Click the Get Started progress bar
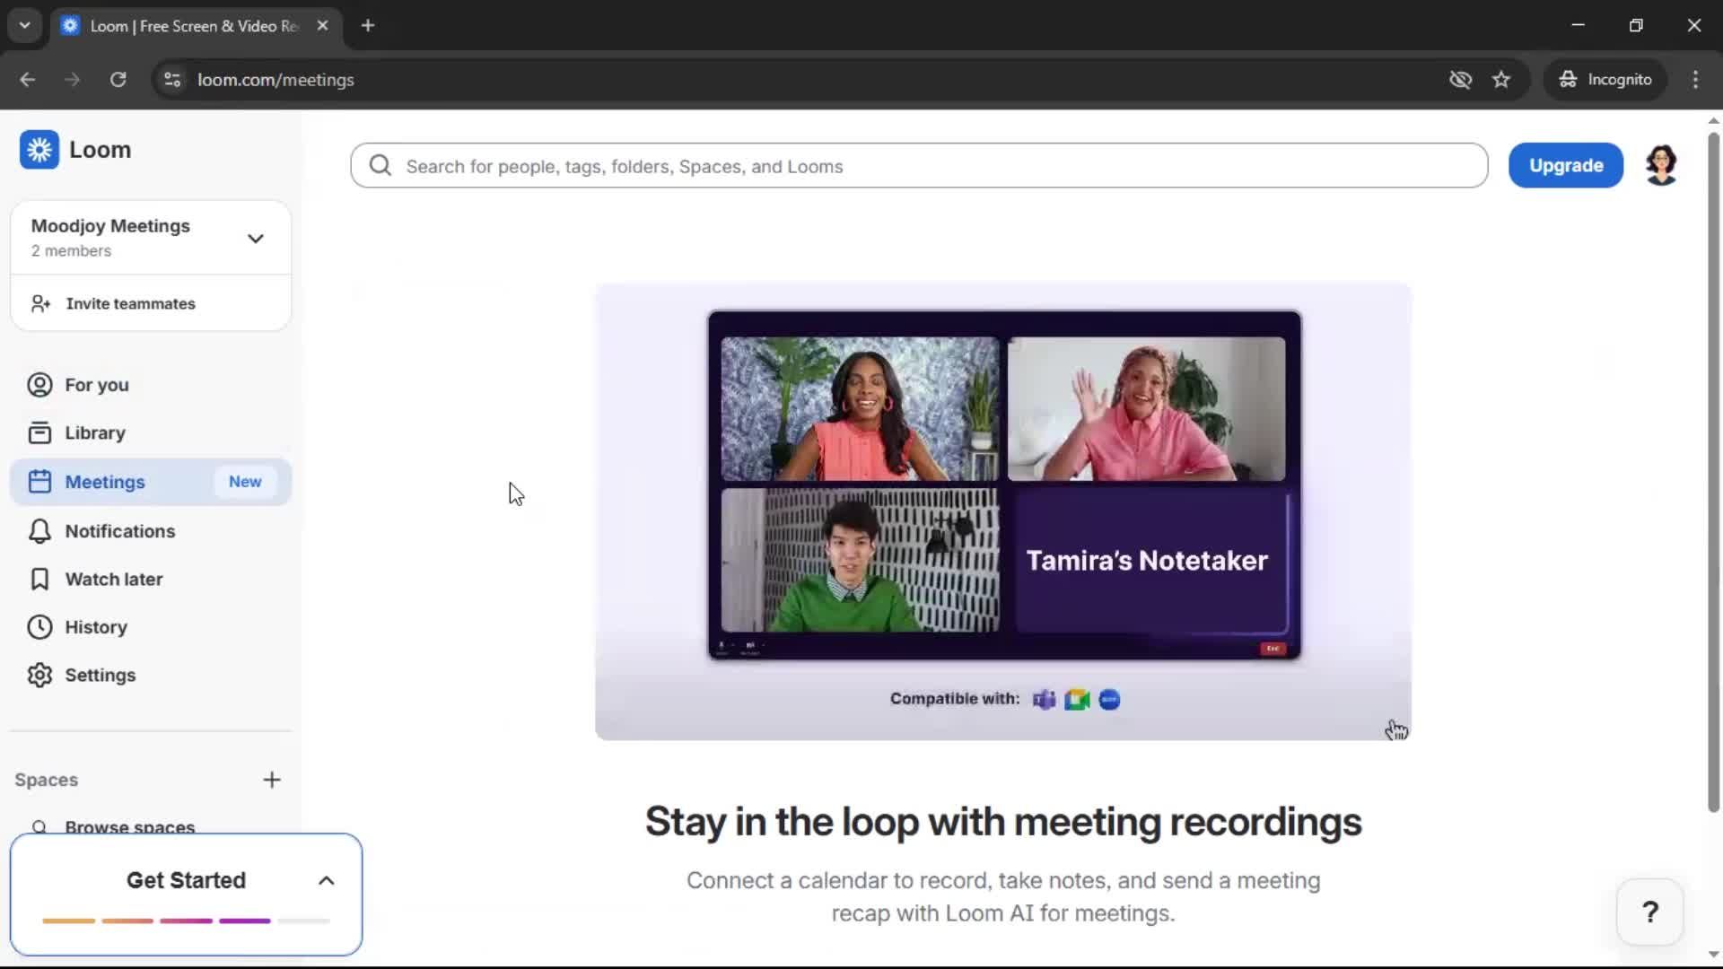 tap(186, 921)
